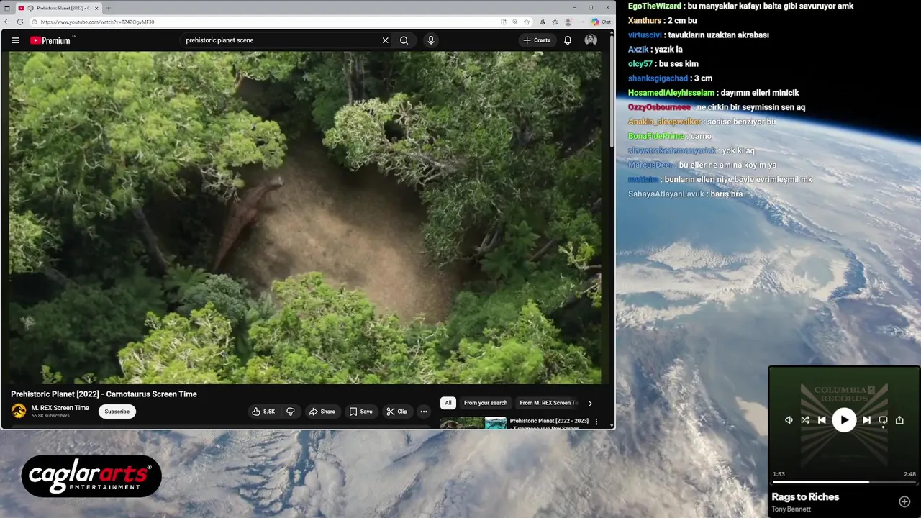Open the browser Copilot Chat button
Screen dimensions: 921x518
(x=602, y=22)
